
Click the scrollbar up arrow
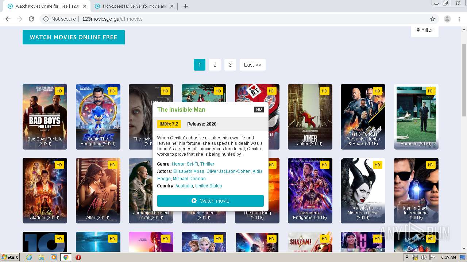[464, 29]
